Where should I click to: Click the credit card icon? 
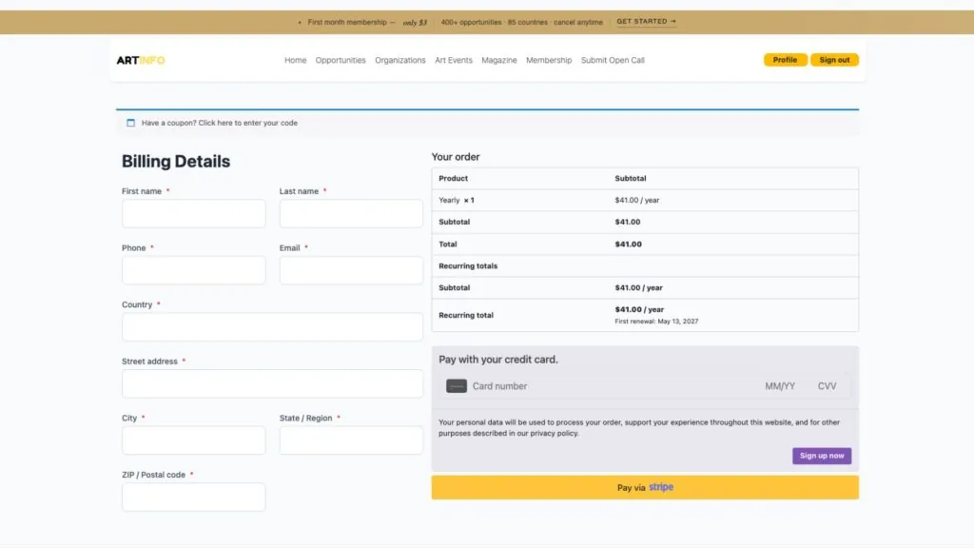pyautogui.click(x=457, y=386)
